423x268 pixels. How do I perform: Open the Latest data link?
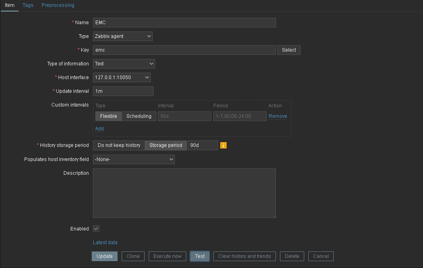105,243
